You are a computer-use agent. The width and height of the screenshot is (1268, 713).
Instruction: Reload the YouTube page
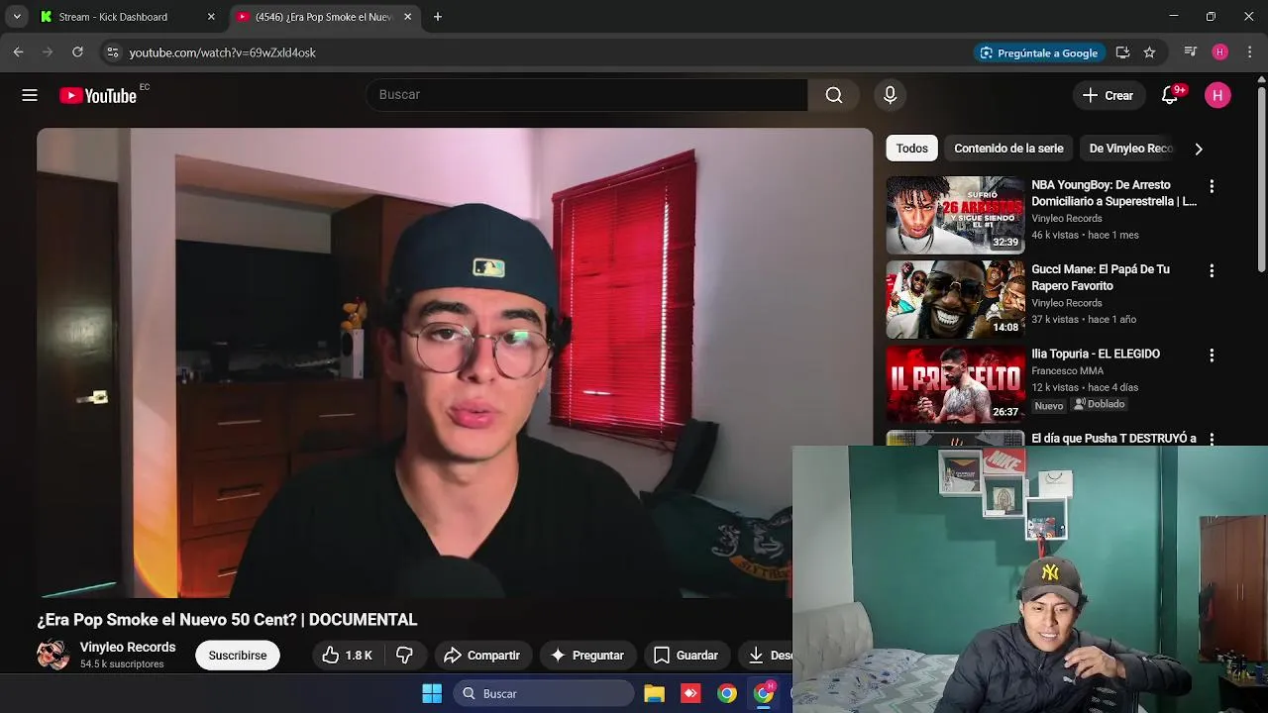point(77,52)
